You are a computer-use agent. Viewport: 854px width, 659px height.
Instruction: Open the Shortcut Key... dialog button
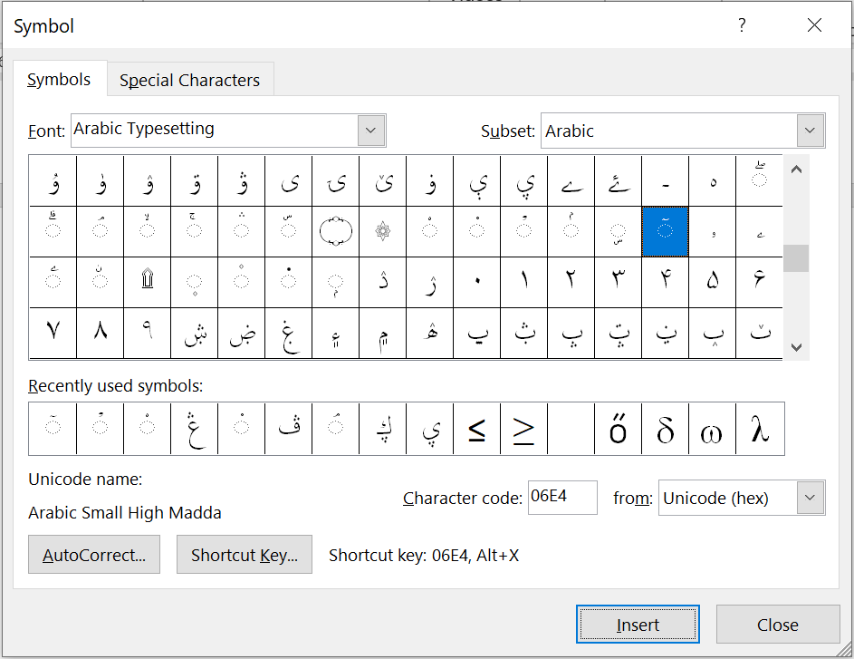(x=245, y=555)
